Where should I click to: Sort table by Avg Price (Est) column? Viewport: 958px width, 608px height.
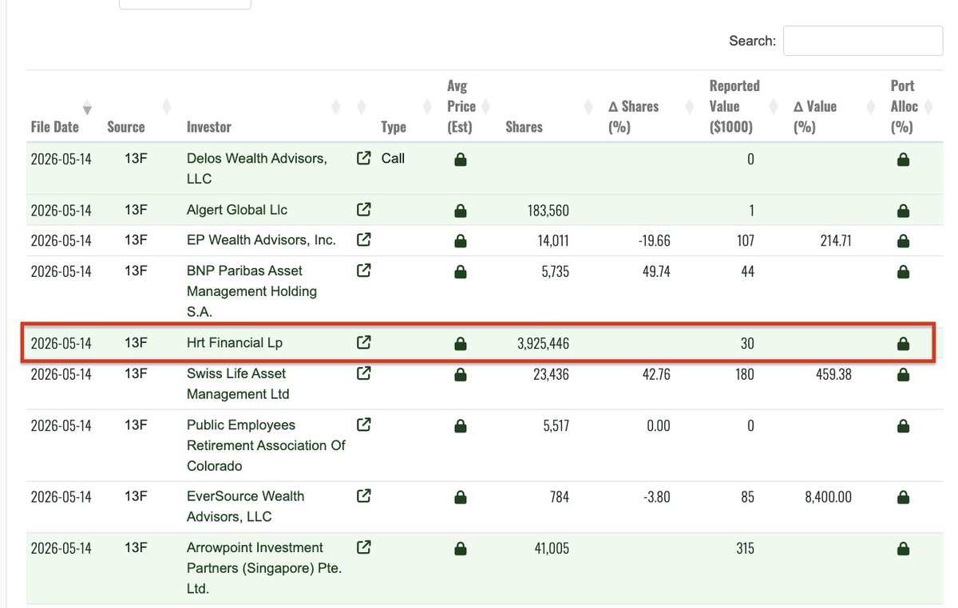click(x=461, y=106)
